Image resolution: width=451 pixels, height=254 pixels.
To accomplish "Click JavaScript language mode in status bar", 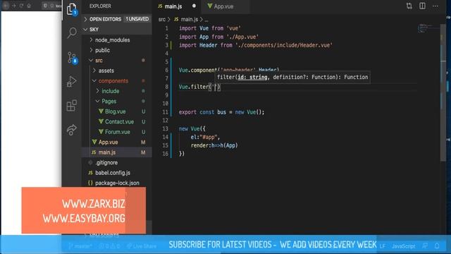I will click(x=403, y=246).
